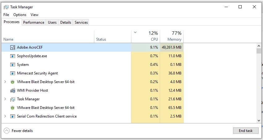Image resolution: width=263 pixels, height=140 pixels.
Task: Click the 65.5 MB memory cell
Action: [x=172, y=108]
